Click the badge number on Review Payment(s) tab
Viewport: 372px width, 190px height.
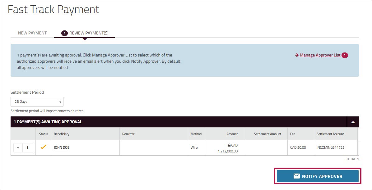(x=64, y=33)
